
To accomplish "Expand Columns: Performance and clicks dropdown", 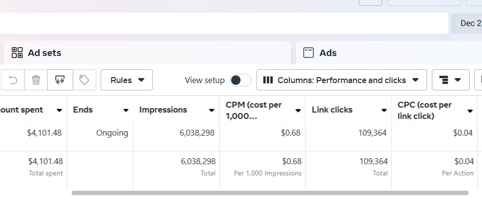I will (x=341, y=80).
